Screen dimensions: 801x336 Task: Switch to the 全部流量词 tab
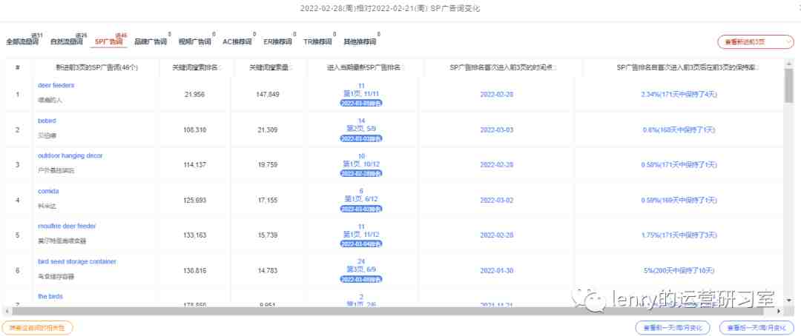pos(22,41)
